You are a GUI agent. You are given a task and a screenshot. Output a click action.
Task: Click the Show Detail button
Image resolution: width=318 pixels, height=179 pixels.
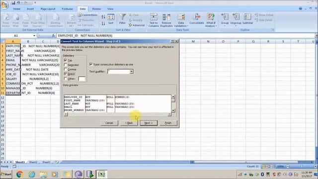(x=264, y=15)
